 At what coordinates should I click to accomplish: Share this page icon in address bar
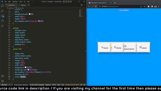141,6
